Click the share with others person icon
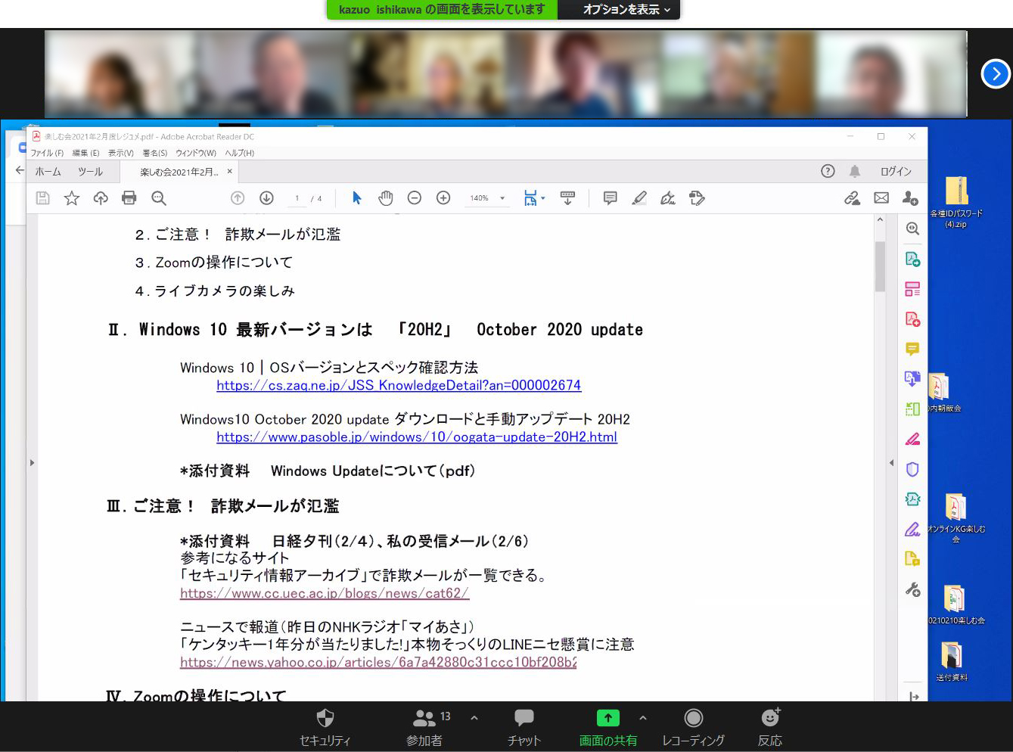This screenshot has height=752, width=1013. 910,198
